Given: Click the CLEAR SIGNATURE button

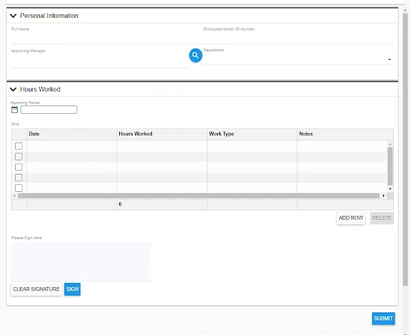Looking at the screenshot, I should pos(36,289).
